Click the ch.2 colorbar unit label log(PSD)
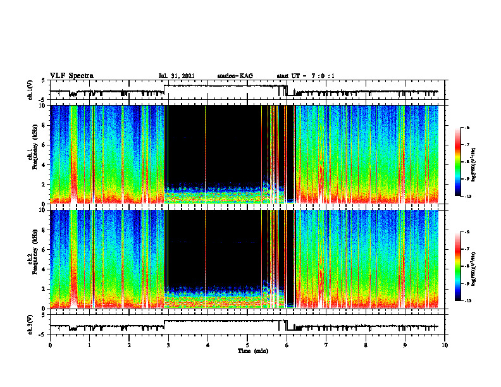 pyautogui.click(x=474, y=269)
